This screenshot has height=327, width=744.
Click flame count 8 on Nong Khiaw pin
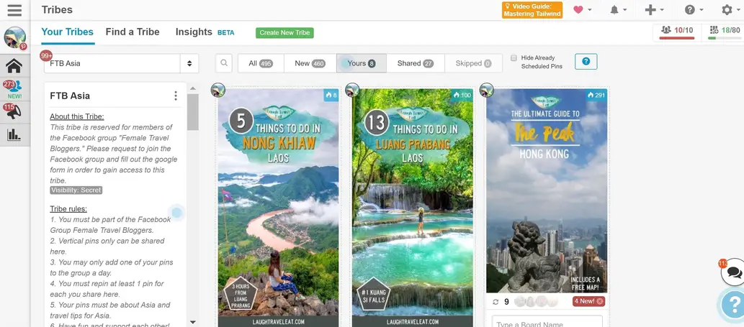click(x=331, y=95)
